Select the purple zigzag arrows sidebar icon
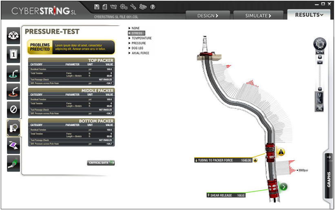The width and height of the screenshot is (335, 210). [13, 146]
